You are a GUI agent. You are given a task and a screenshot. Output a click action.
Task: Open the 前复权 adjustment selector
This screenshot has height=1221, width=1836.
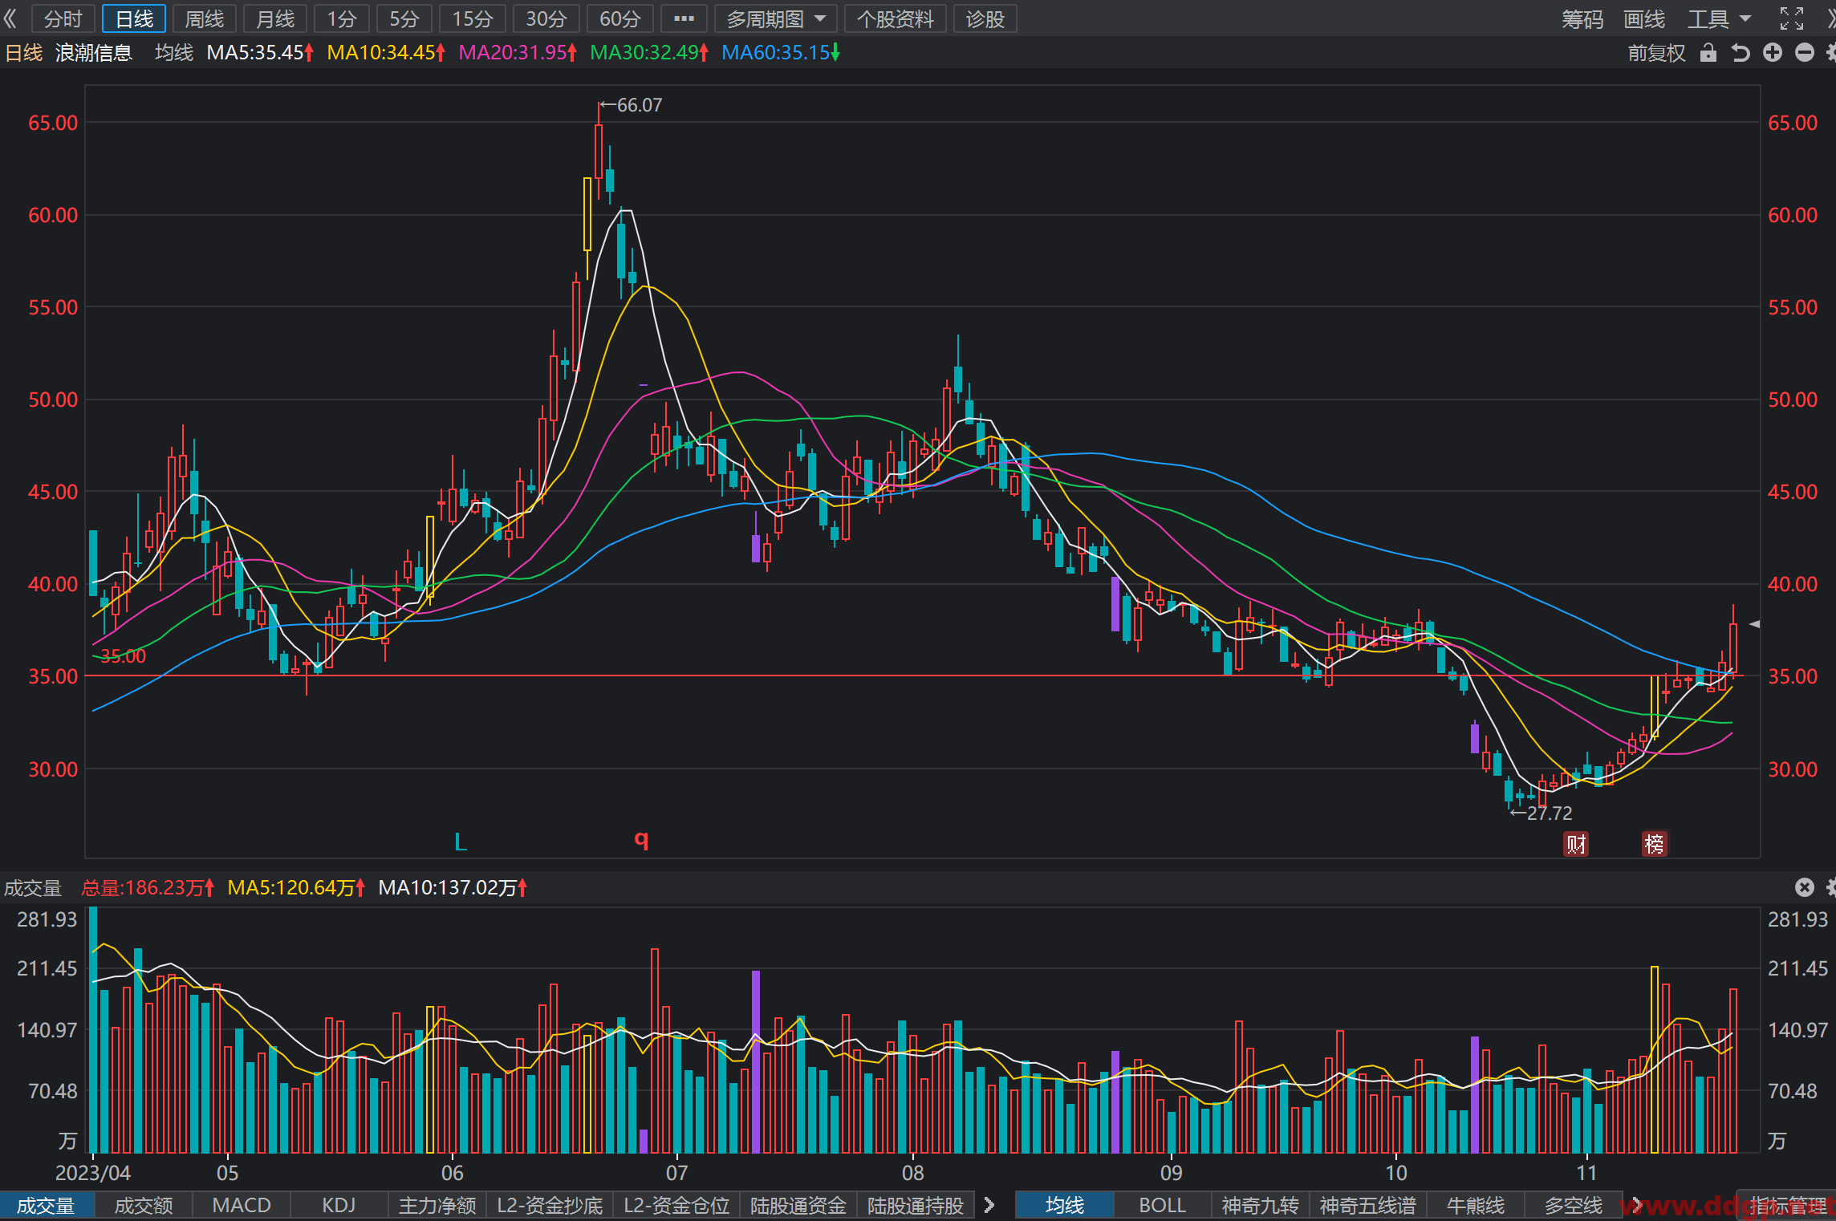click(1656, 53)
